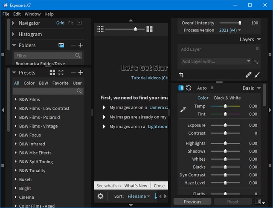This screenshot has height=208, width=273.
Task: Expand the B&W Films preset category
Action: 16,99
